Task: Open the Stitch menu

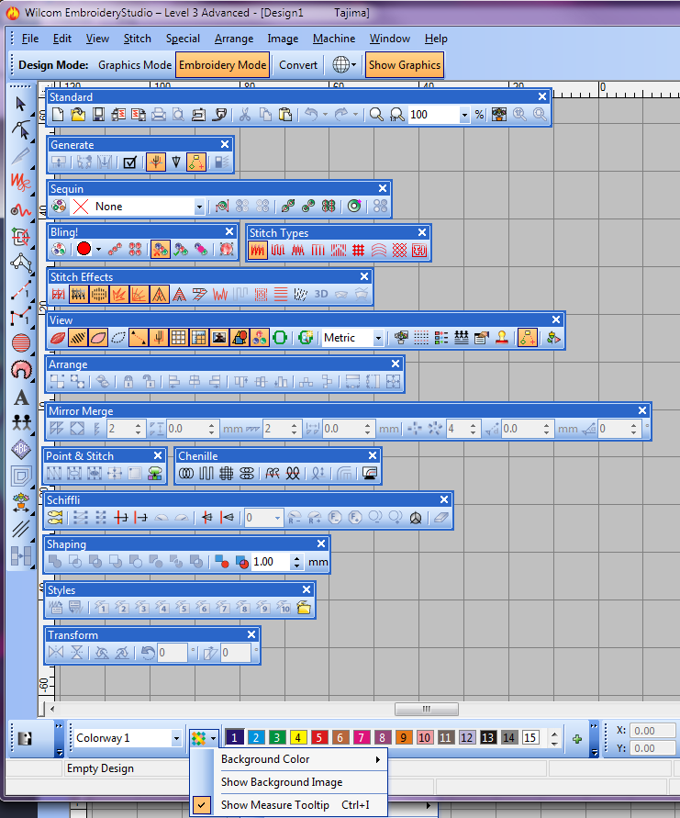Action: pos(137,39)
